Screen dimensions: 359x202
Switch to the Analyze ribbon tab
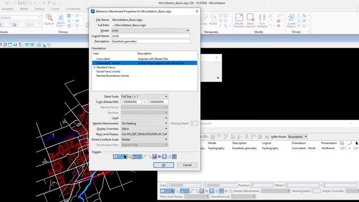39,9
